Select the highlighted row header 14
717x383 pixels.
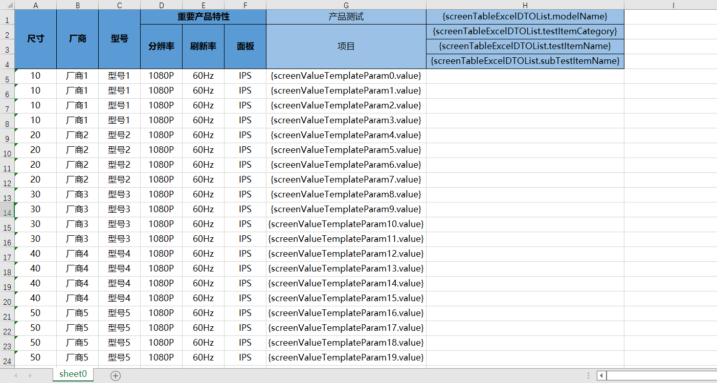click(7, 210)
